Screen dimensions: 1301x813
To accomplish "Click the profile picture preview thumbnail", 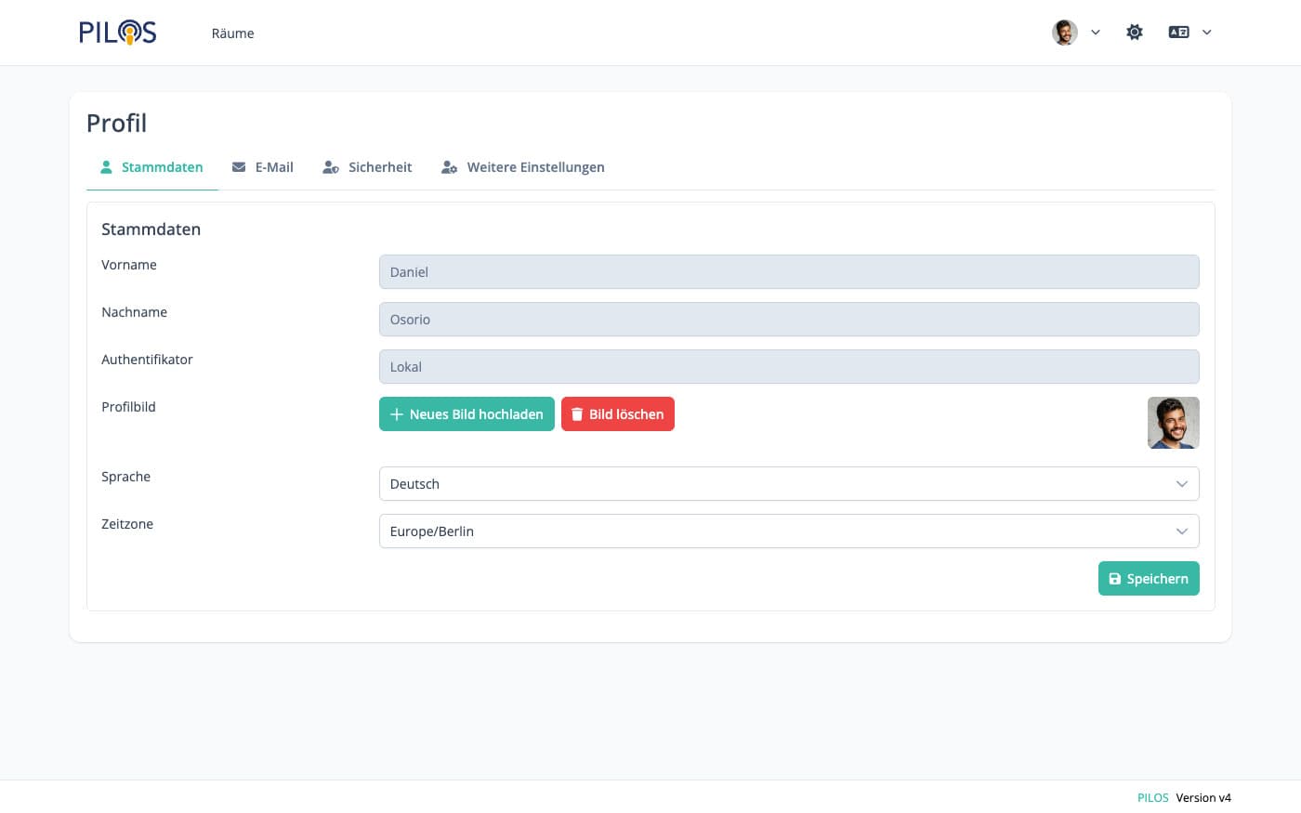I will pyautogui.click(x=1173, y=423).
